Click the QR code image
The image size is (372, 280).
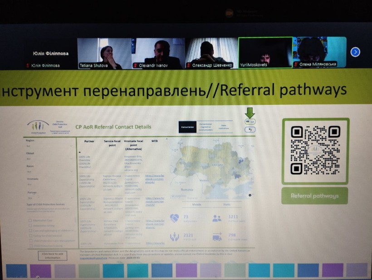[316, 151]
